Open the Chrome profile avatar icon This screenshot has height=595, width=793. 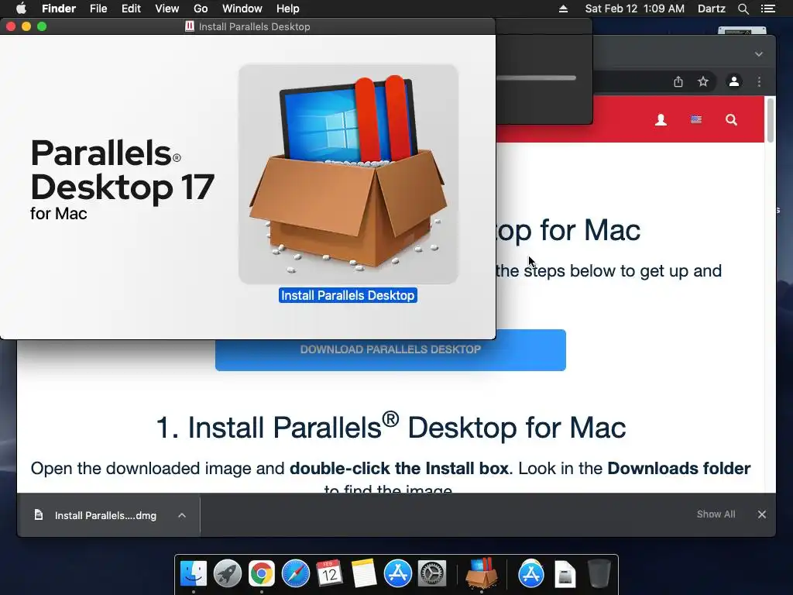[x=734, y=81]
